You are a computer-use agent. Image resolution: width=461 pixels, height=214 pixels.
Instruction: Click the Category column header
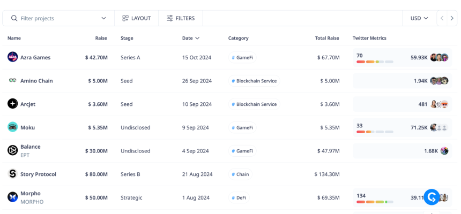tap(238, 38)
